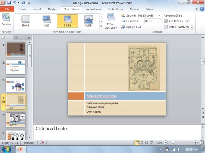Fit slide to current window icon
Viewport: 205px width, 153px height.
[x=202, y=142]
